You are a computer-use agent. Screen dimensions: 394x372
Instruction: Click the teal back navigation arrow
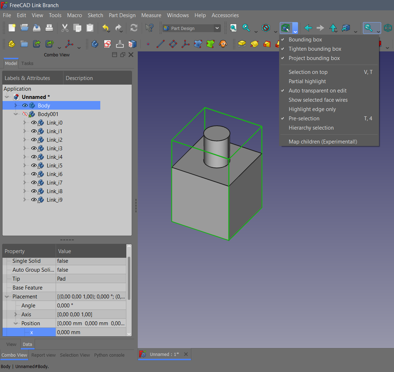point(308,28)
